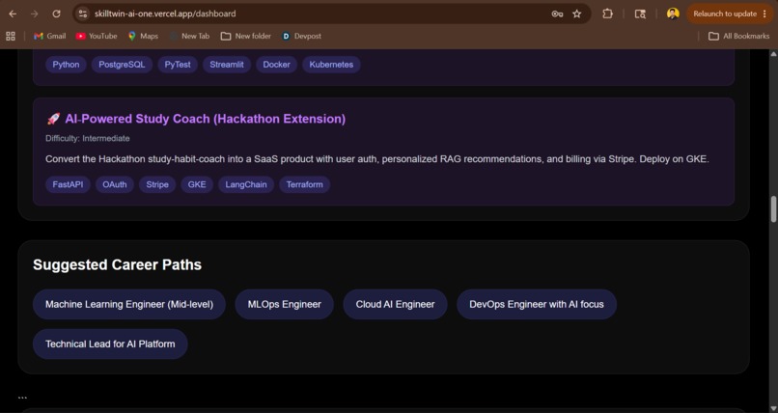778x413 pixels.
Task: Select the Kubernetes skill tag
Action: click(x=331, y=65)
